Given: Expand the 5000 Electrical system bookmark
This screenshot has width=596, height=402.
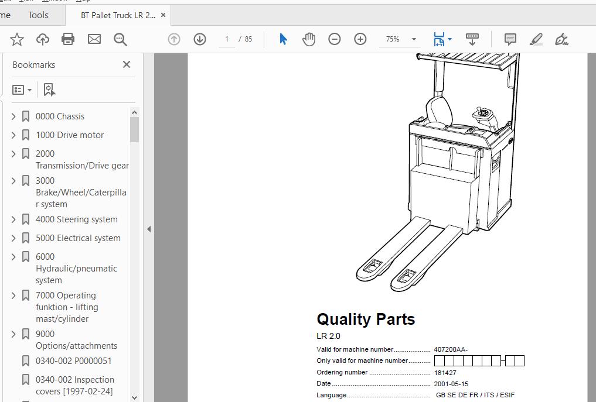Looking at the screenshot, I should (13, 238).
